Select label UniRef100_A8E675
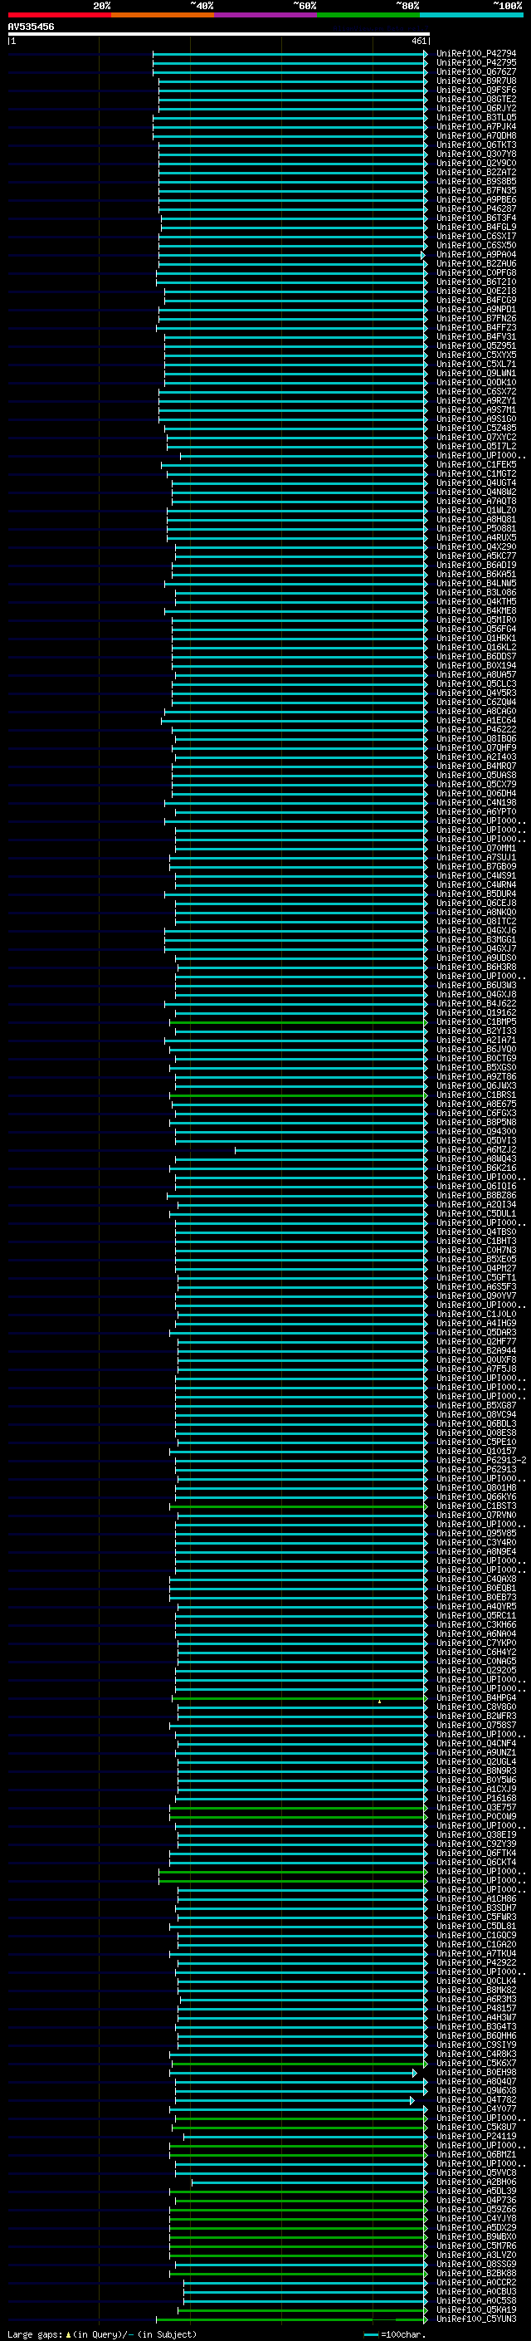This screenshot has height=2341, width=531. click(476, 1104)
